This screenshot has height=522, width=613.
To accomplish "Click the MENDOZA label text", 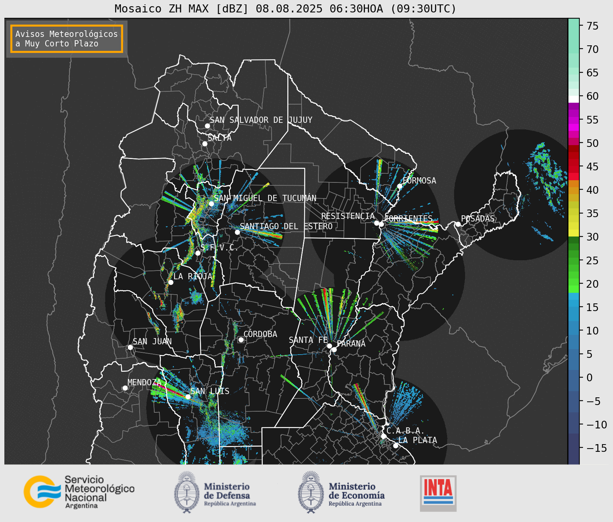I will (x=144, y=382).
